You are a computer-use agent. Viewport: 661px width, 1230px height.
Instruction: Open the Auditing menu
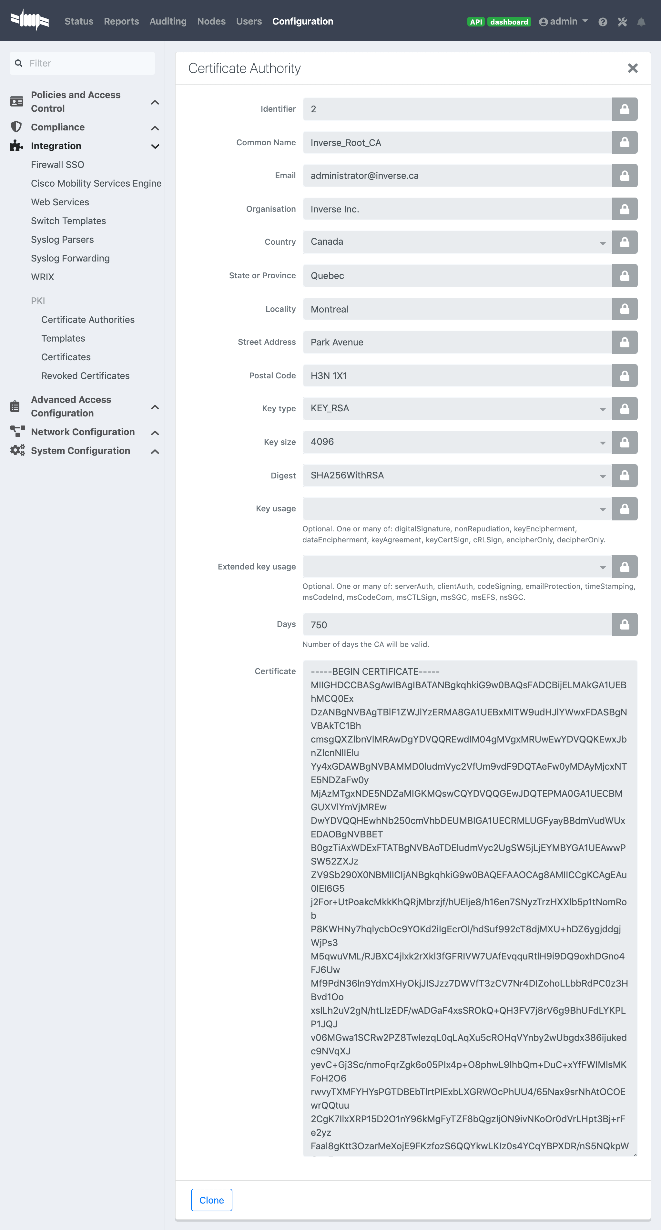coord(168,22)
